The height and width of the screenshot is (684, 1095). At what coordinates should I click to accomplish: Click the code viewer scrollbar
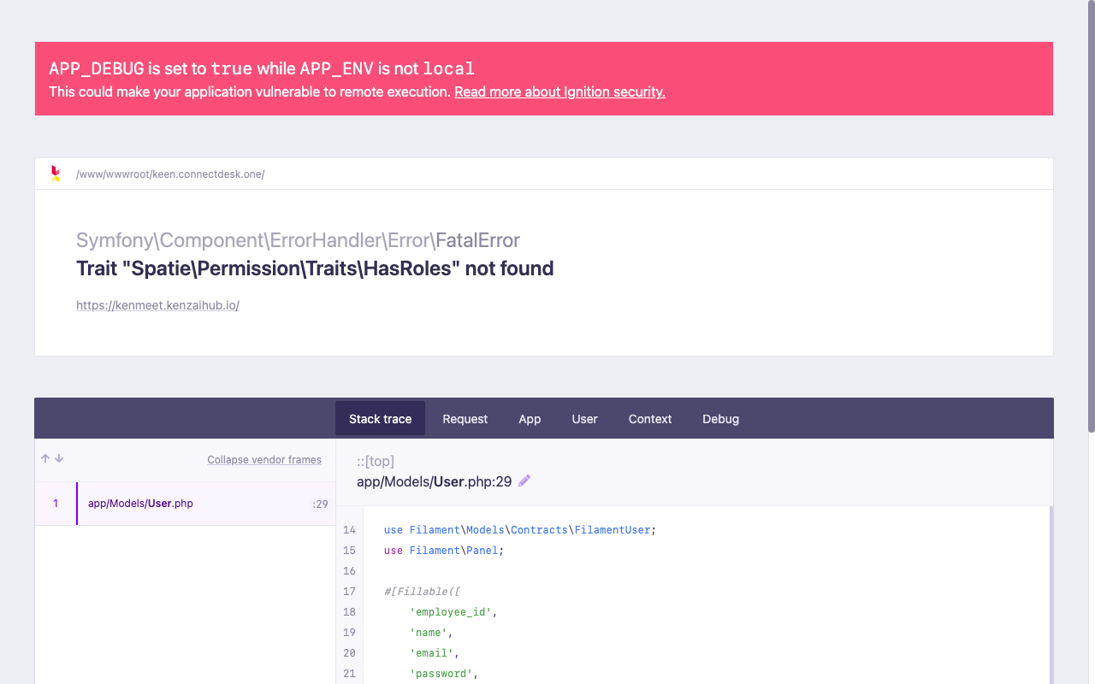coord(1051,595)
